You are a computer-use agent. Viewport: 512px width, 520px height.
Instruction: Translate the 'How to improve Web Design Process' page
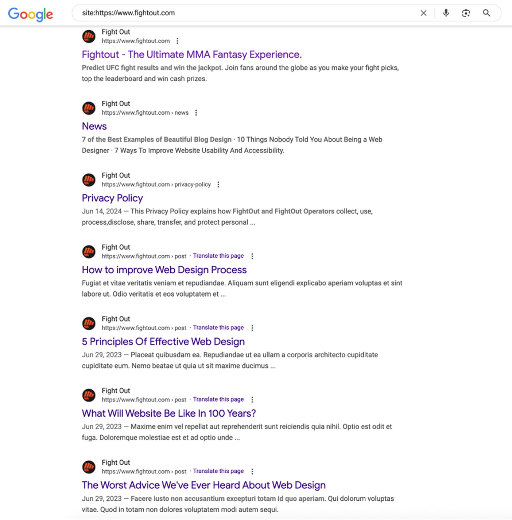(x=218, y=256)
